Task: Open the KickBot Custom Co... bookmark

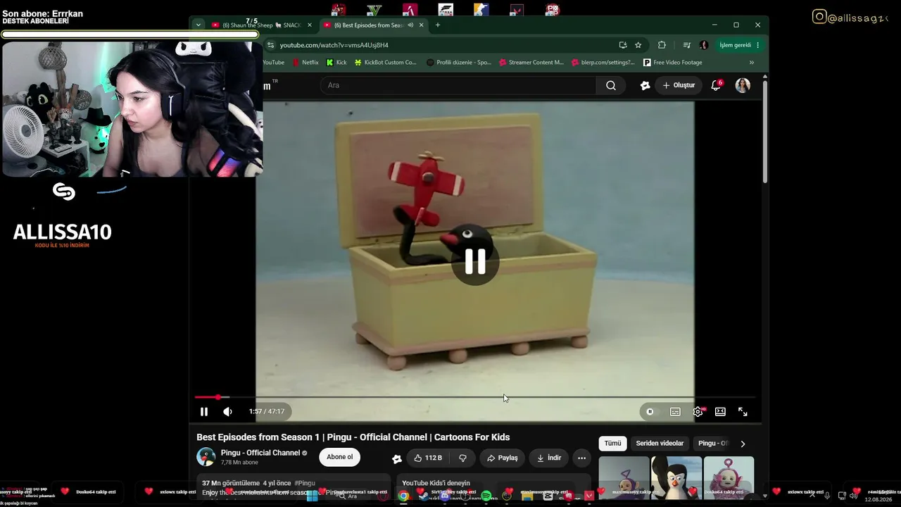Action: 386,63
